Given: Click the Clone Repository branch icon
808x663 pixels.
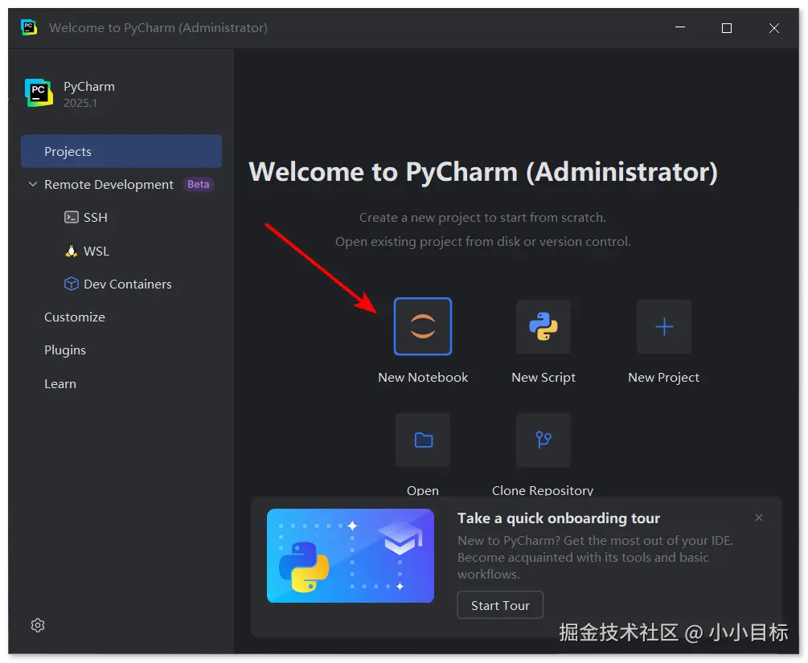Looking at the screenshot, I should click(x=543, y=440).
